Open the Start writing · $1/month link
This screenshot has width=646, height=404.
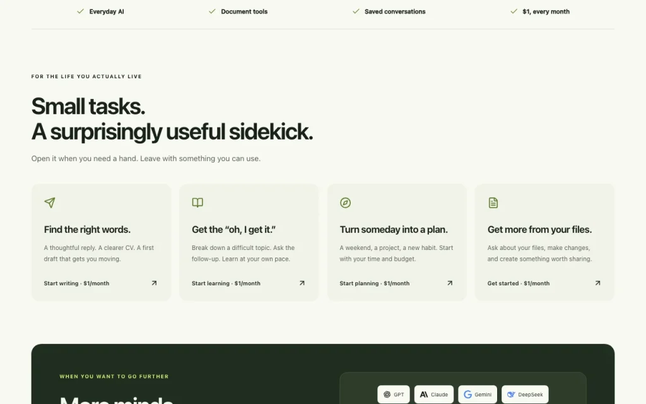point(76,283)
